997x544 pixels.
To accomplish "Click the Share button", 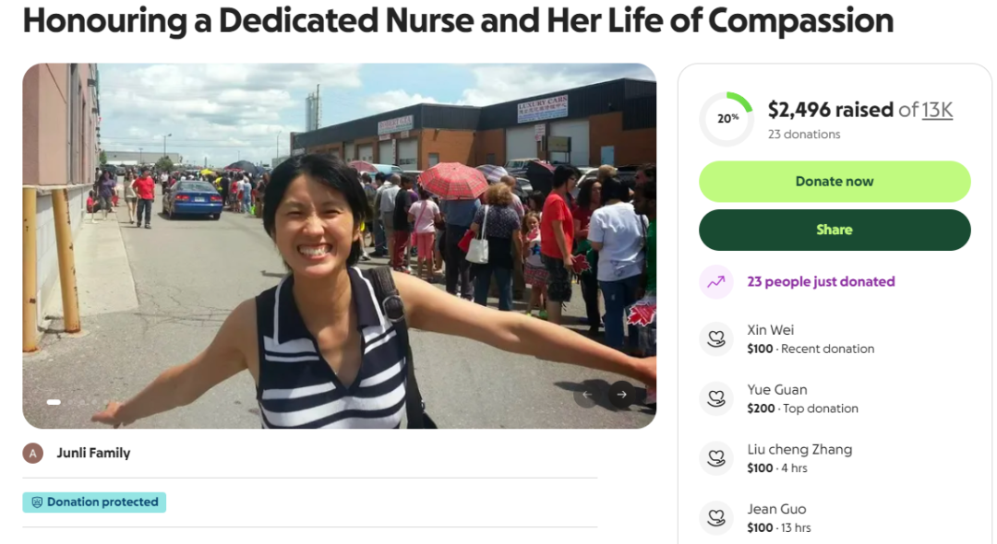I will (835, 230).
